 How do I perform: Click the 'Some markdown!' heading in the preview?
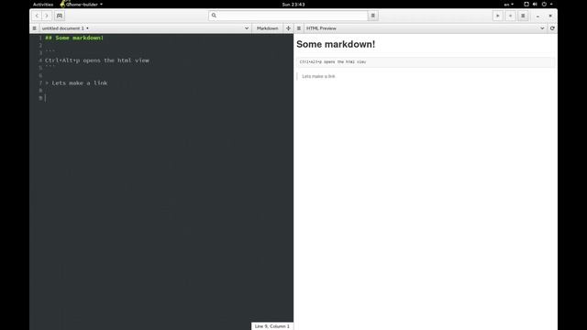tap(336, 44)
